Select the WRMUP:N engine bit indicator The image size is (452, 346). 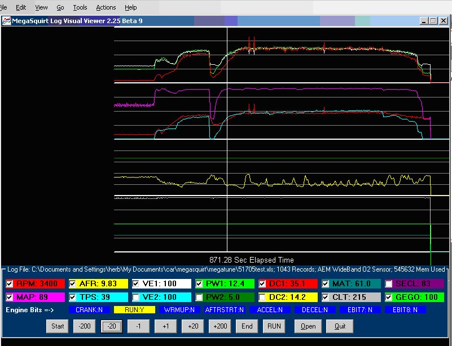point(179,310)
